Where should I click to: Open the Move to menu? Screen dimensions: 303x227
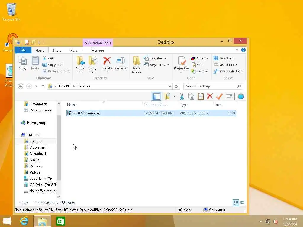(x=80, y=65)
